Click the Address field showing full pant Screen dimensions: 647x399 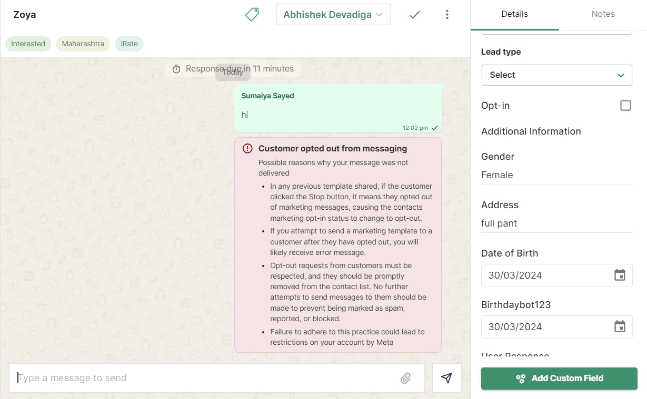[556, 223]
